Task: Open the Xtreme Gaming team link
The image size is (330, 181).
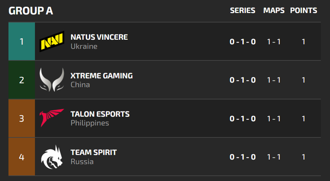Action: click(x=102, y=76)
